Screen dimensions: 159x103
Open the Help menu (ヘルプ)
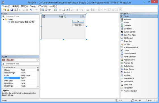53,7
